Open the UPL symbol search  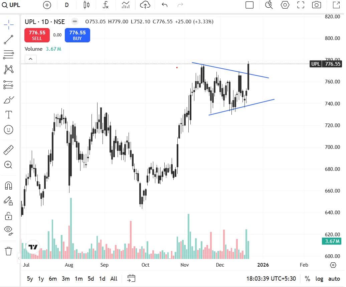coord(11,5)
